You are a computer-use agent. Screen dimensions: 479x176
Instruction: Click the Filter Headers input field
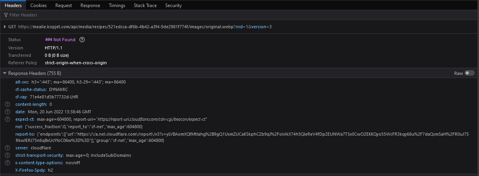pyautogui.click(x=239, y=15)
